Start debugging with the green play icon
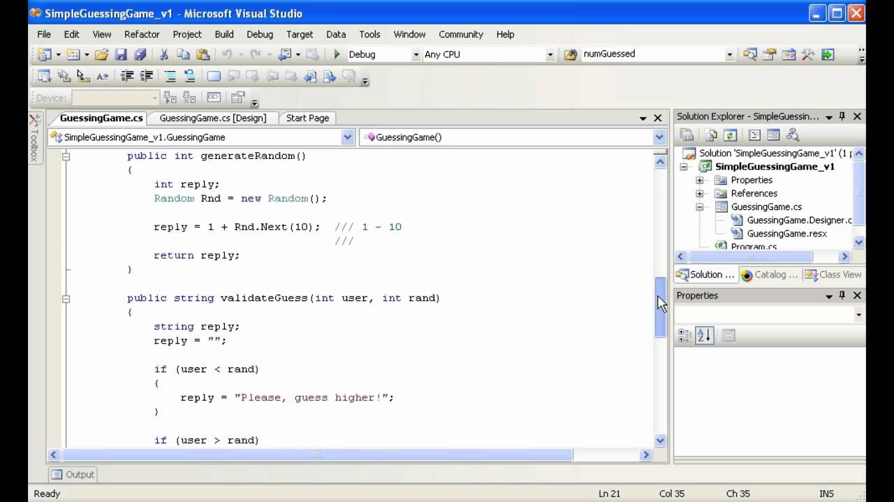 [337, 54]
